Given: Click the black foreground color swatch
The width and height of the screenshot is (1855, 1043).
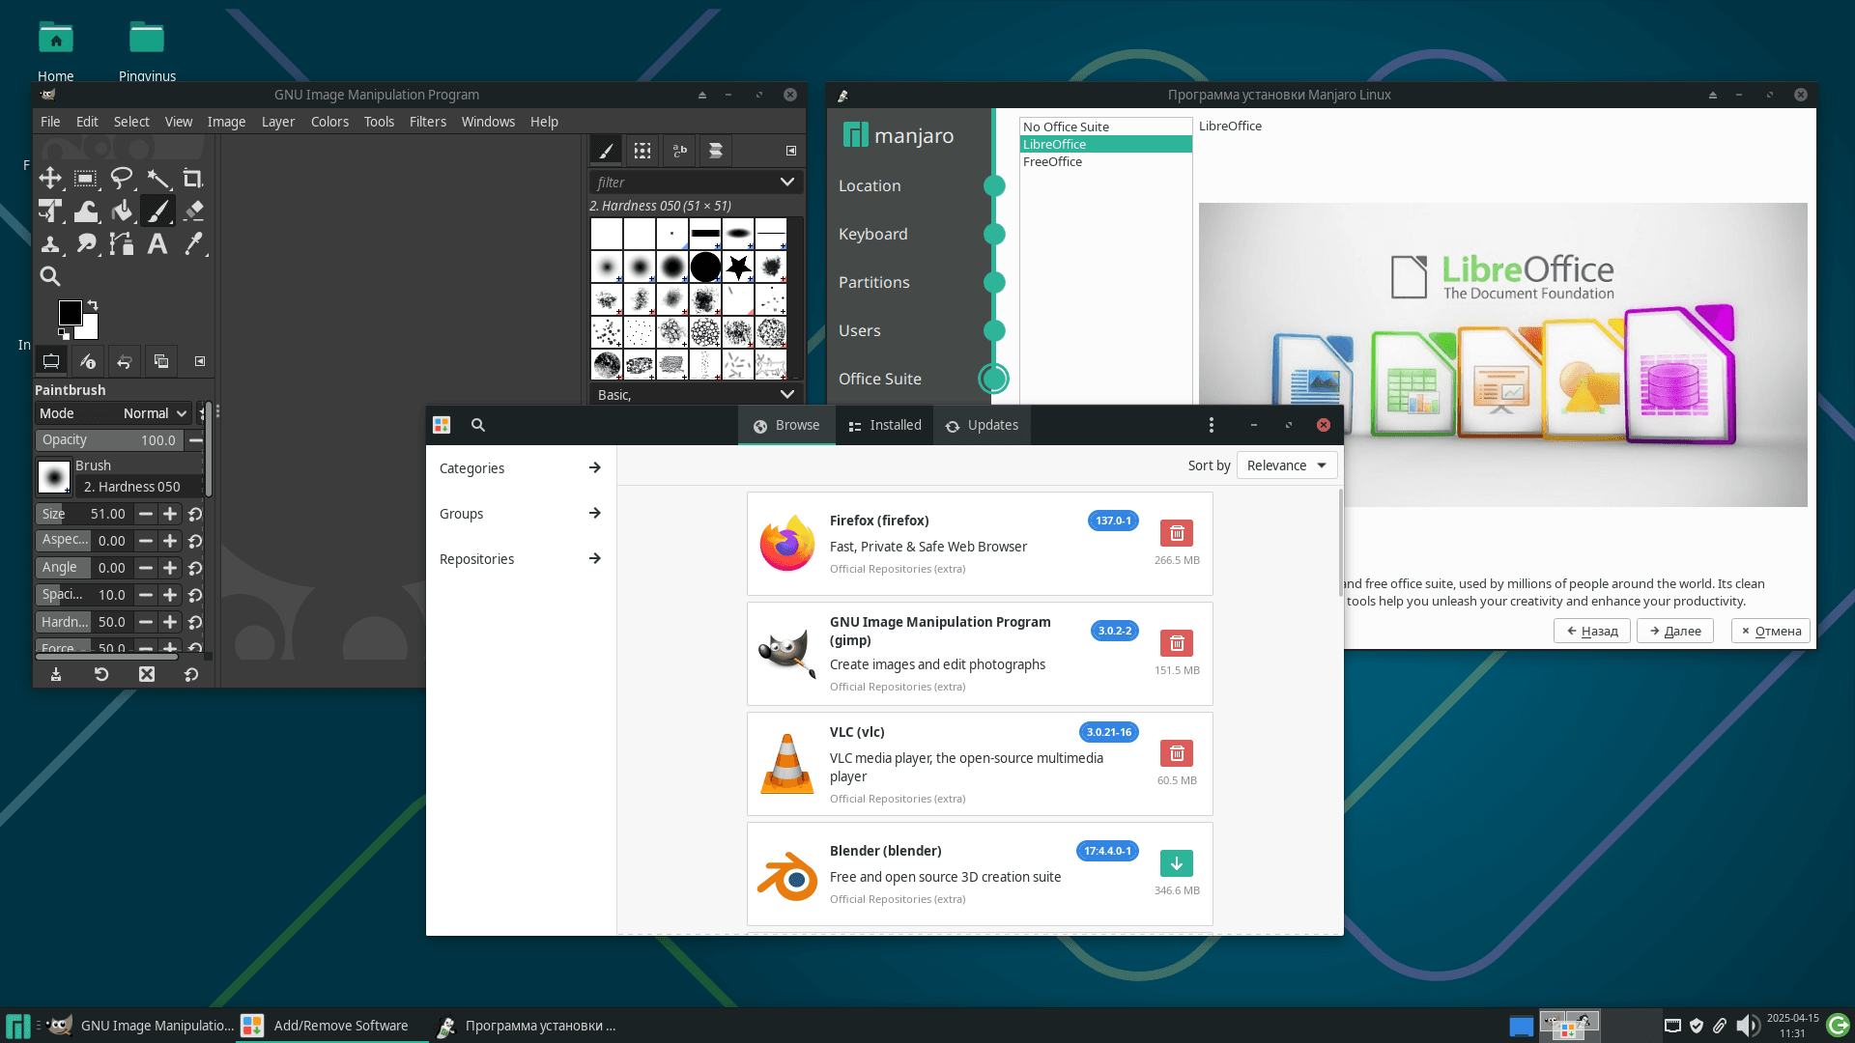Looking at the screenshot, I should pyautogui.click(x=70, y=312).
